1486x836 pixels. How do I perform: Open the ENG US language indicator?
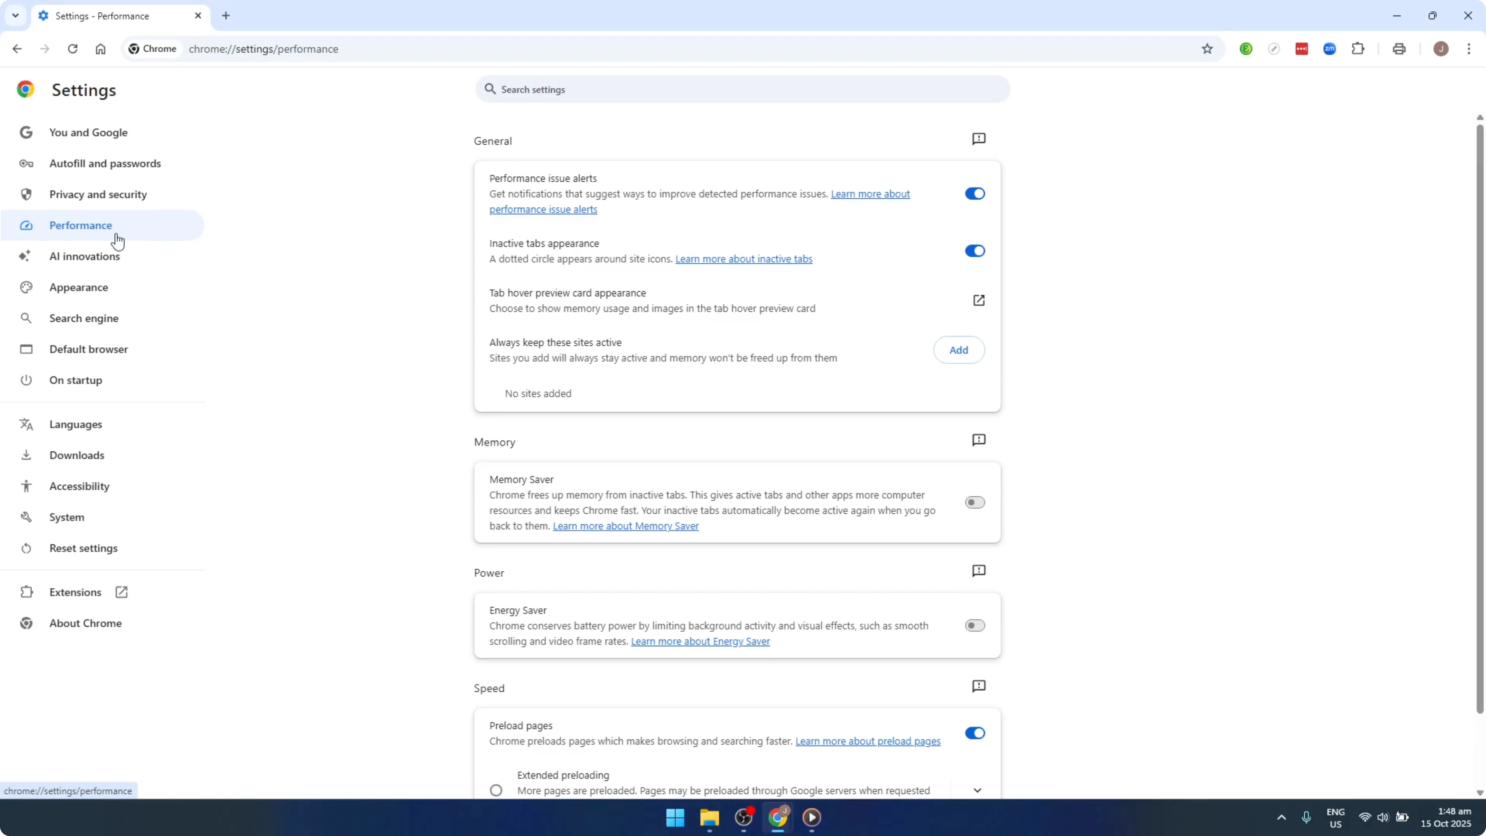pyautogui.click(x=1335, y=817)
